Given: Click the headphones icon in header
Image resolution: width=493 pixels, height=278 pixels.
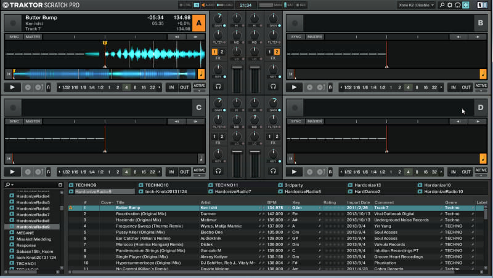Looking at the screenshot, I should pyautogui.click(x=458, y=5).
